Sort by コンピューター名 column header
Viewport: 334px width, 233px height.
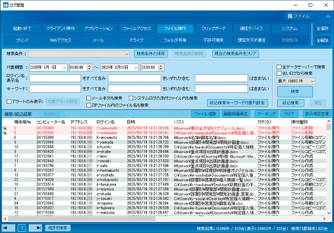pos(52,122)
